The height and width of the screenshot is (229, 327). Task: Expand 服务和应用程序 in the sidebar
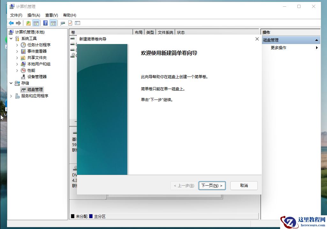pyautogui.click(x=11, y=96)
